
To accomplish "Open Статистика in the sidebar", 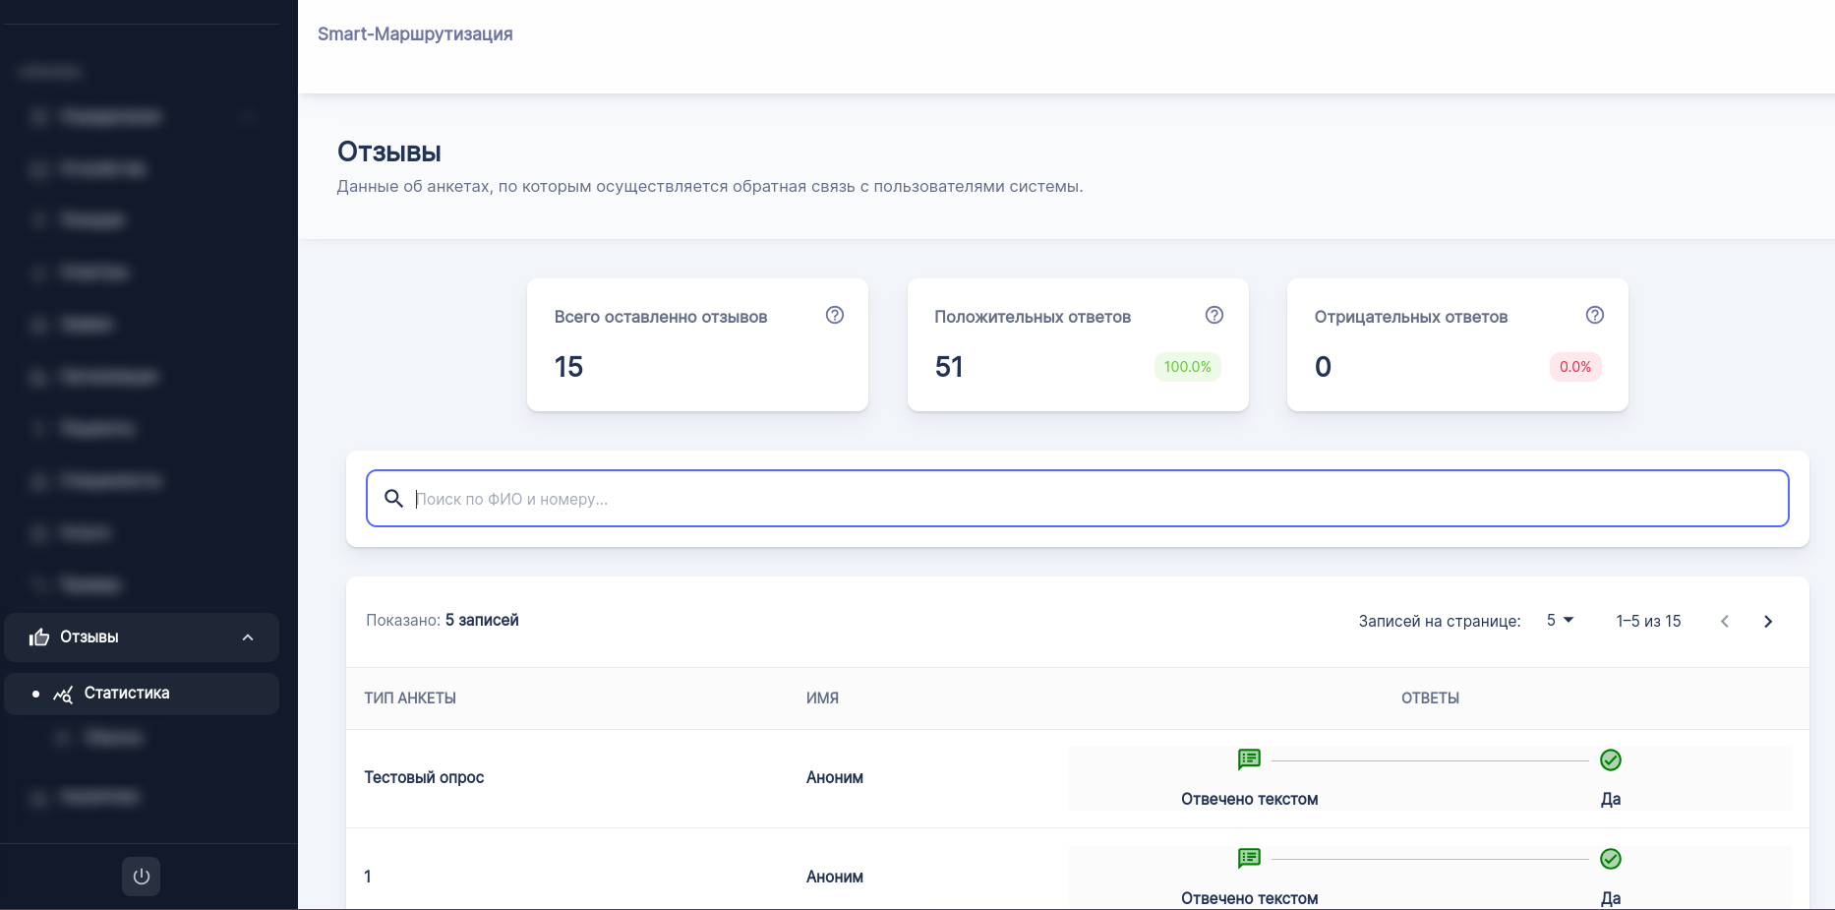I will click(x=127, y=694).
